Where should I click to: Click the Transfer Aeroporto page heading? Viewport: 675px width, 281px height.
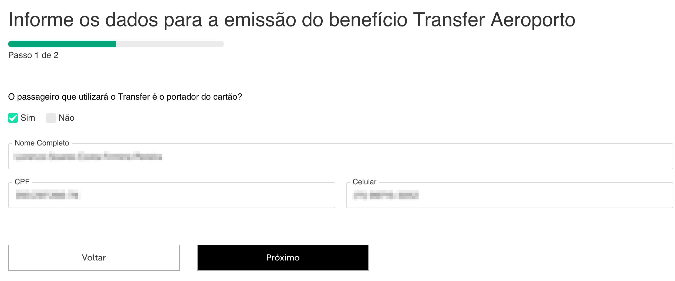[292, 20]
